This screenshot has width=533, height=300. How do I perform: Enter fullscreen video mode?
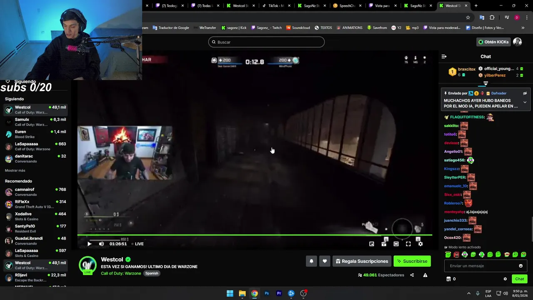pyautogui.click(x=408, y=244)
